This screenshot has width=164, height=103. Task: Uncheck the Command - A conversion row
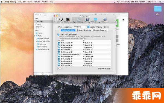point(59,50)
